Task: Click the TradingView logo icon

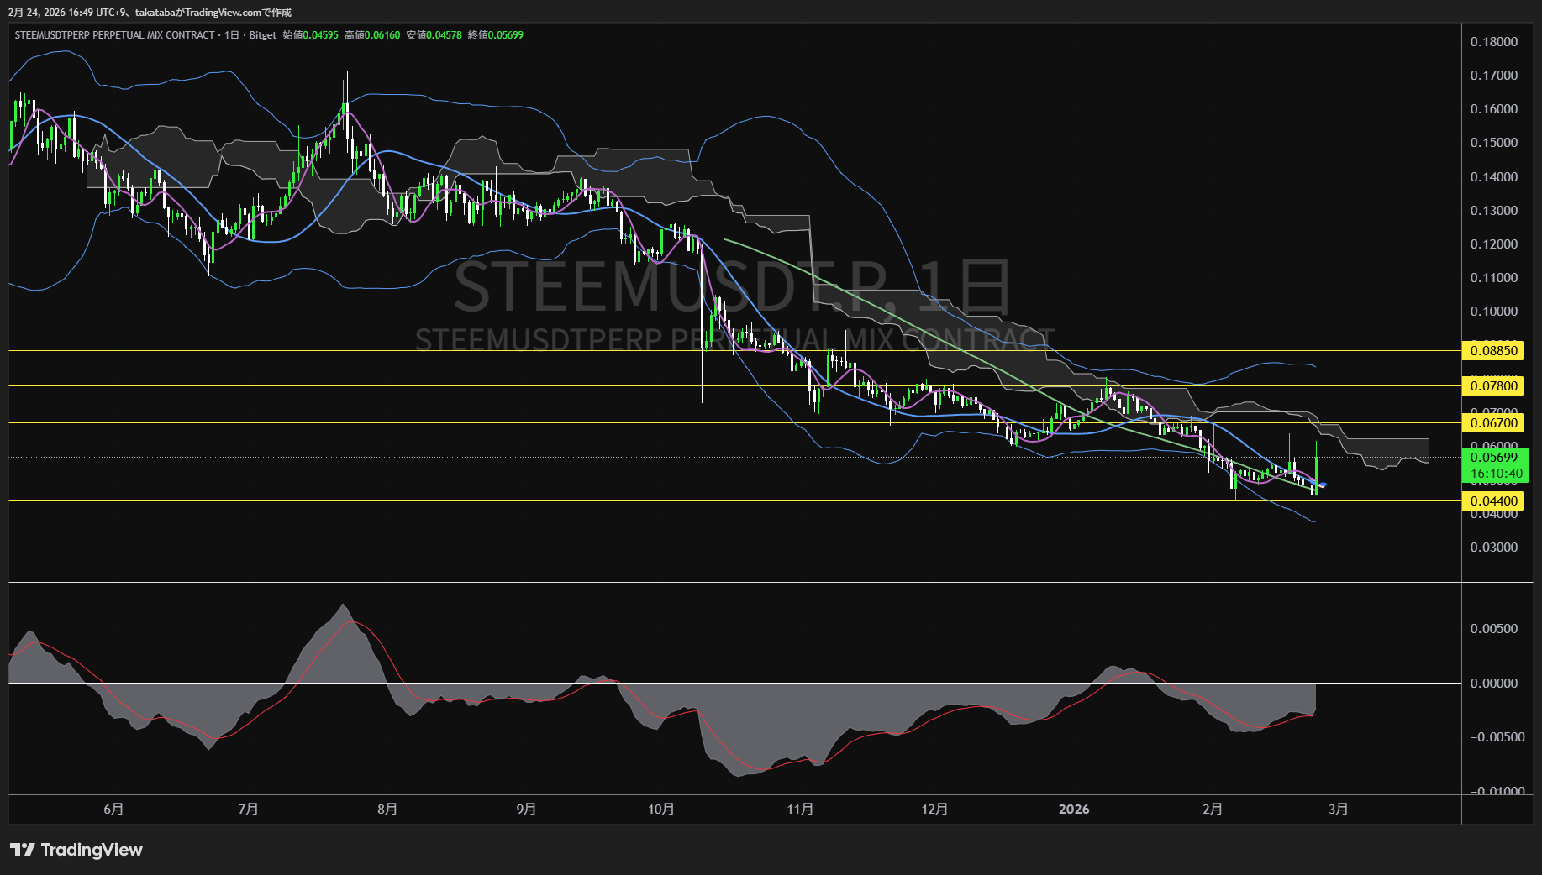Action: tap(23, 850)
